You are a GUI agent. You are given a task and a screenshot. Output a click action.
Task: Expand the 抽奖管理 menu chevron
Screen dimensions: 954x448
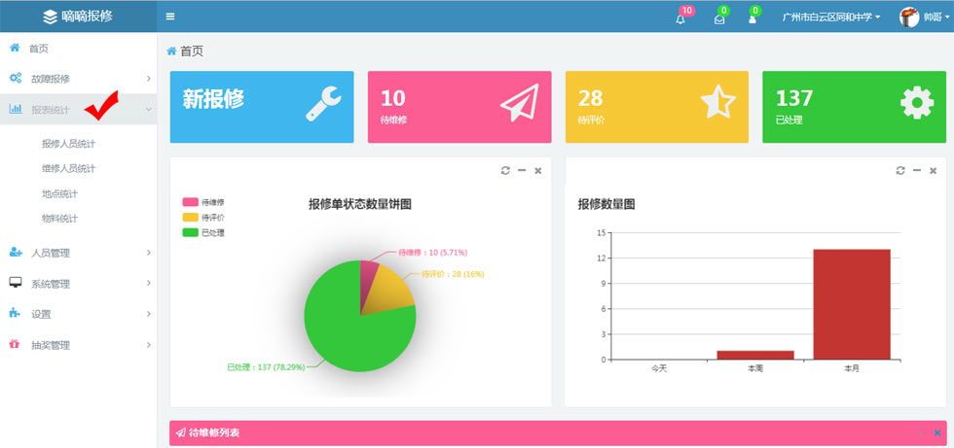point(148,345)
